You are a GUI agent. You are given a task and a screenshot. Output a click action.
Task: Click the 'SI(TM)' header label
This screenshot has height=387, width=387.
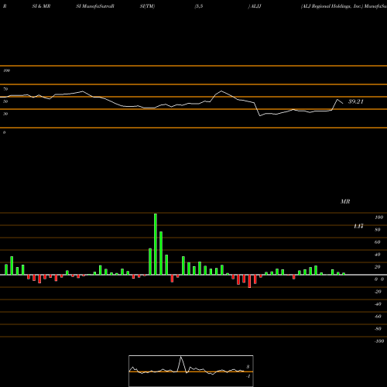147,6
